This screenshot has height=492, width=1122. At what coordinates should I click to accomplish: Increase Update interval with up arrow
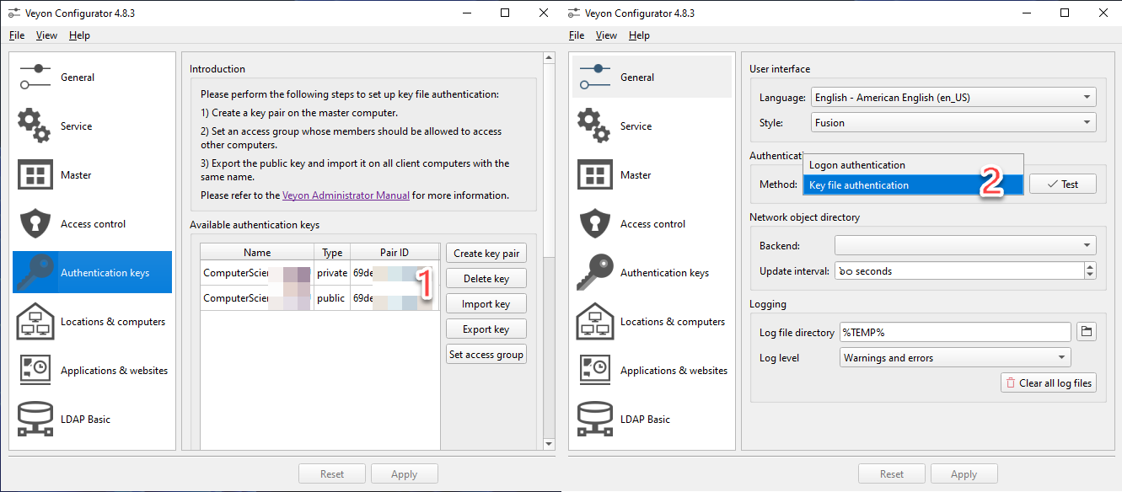(1090, 266)
